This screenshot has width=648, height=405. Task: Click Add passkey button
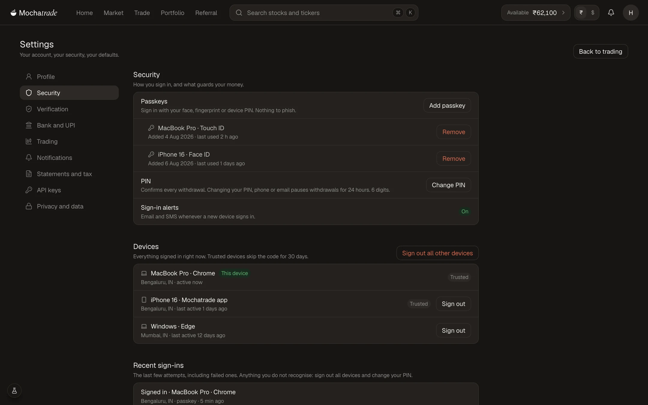[x=447, y=105]
